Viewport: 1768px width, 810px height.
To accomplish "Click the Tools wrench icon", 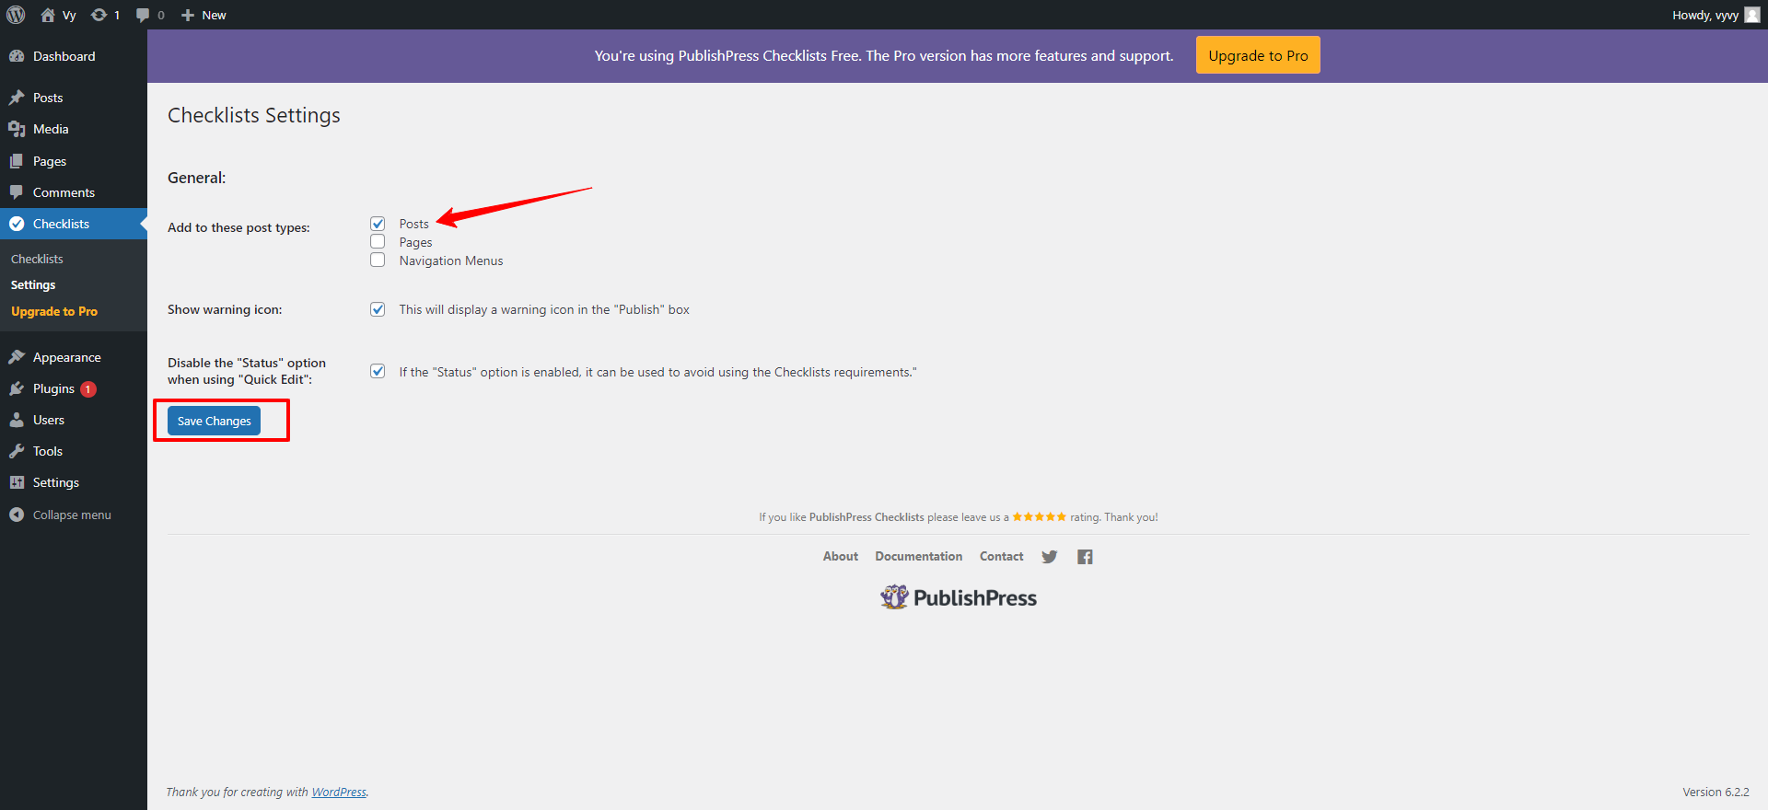I will 17,451.
